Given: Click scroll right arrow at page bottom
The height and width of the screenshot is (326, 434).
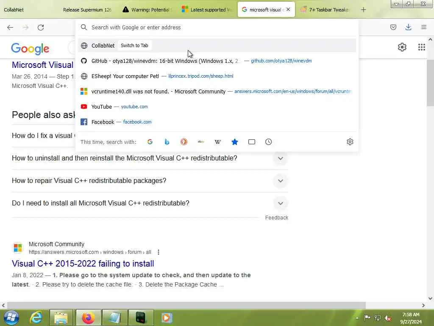Looking at the screenshot, I should coord(423,305).
